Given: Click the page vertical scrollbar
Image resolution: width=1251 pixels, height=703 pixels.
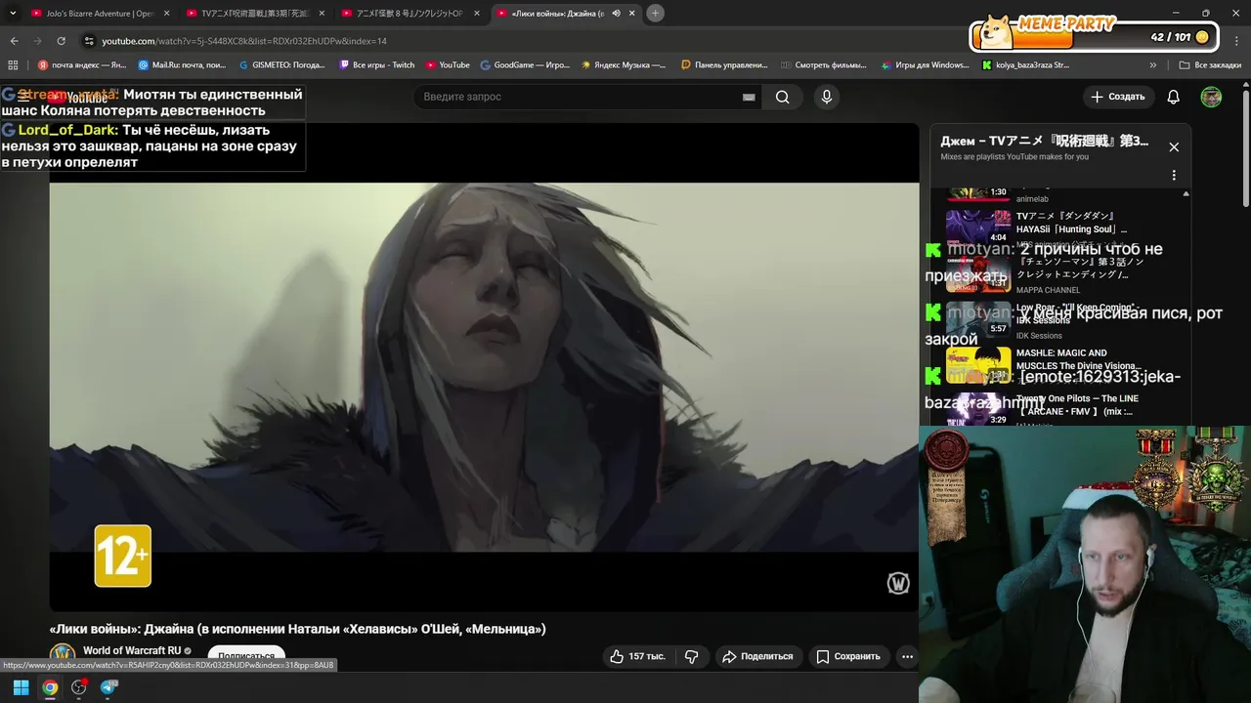Looking at the screenshot, I should [1245, 146].
